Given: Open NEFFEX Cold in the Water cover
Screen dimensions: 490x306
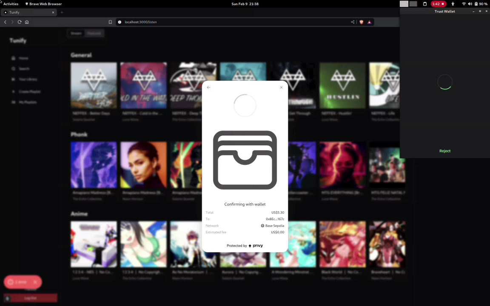Looking at the screenshot, I should pos(143,85).
